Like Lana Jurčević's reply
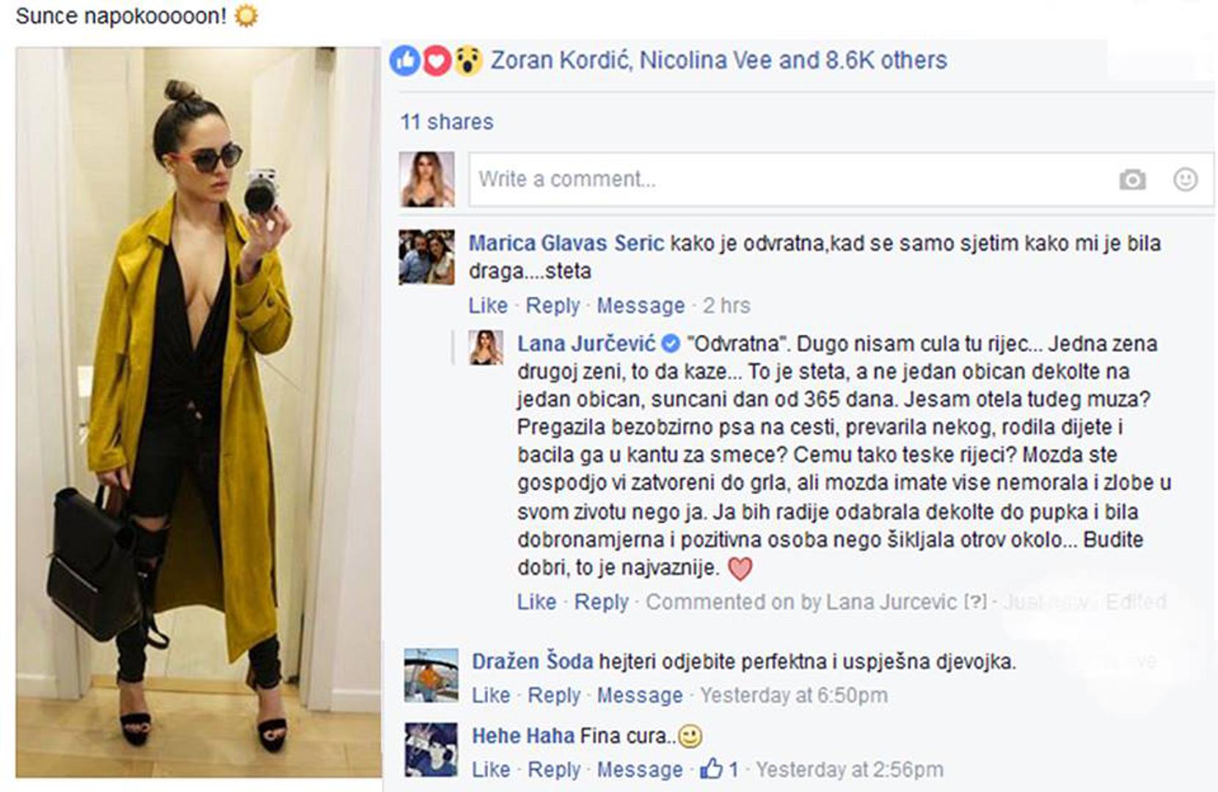Viewport: 1218px width, 792px height. point(536,601)
